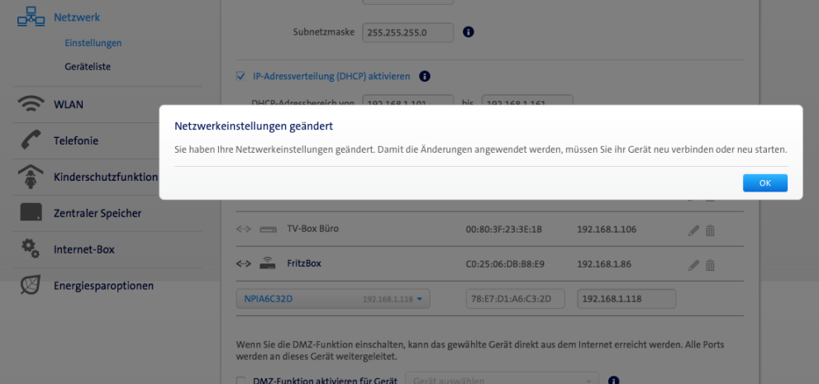Select Einstellungen under Netzwerk
Image resolution: width=819 pixels, height=384 pixels.
coord(93,43)
